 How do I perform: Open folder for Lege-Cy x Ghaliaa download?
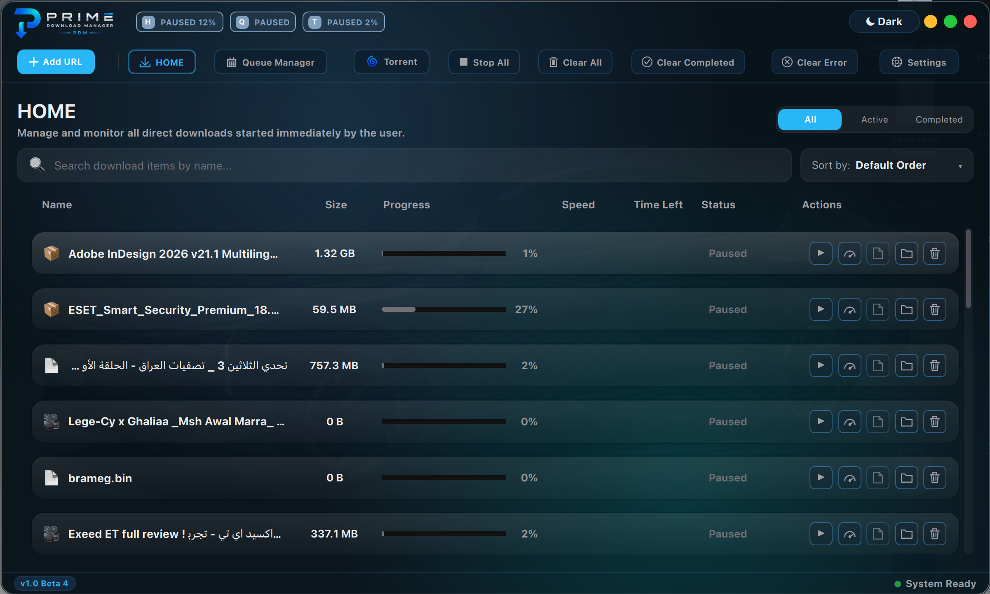[906, 422]
